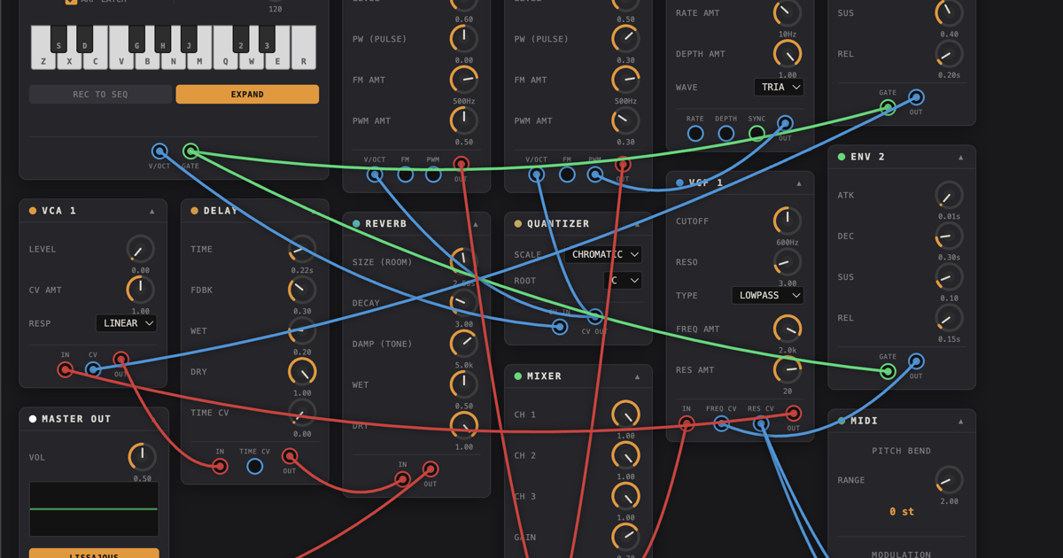Click the Delay DRY knob
Viewport: 1063px width, 558px height.
(x=302, y=371)
